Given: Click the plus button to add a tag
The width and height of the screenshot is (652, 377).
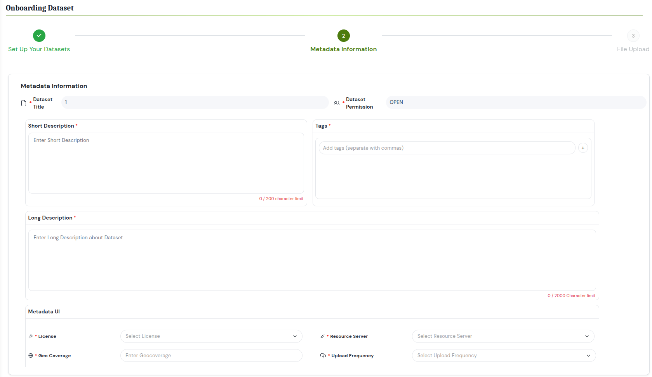Looking at the screenshot, I should pyautogui.click(x=583, y=148).
